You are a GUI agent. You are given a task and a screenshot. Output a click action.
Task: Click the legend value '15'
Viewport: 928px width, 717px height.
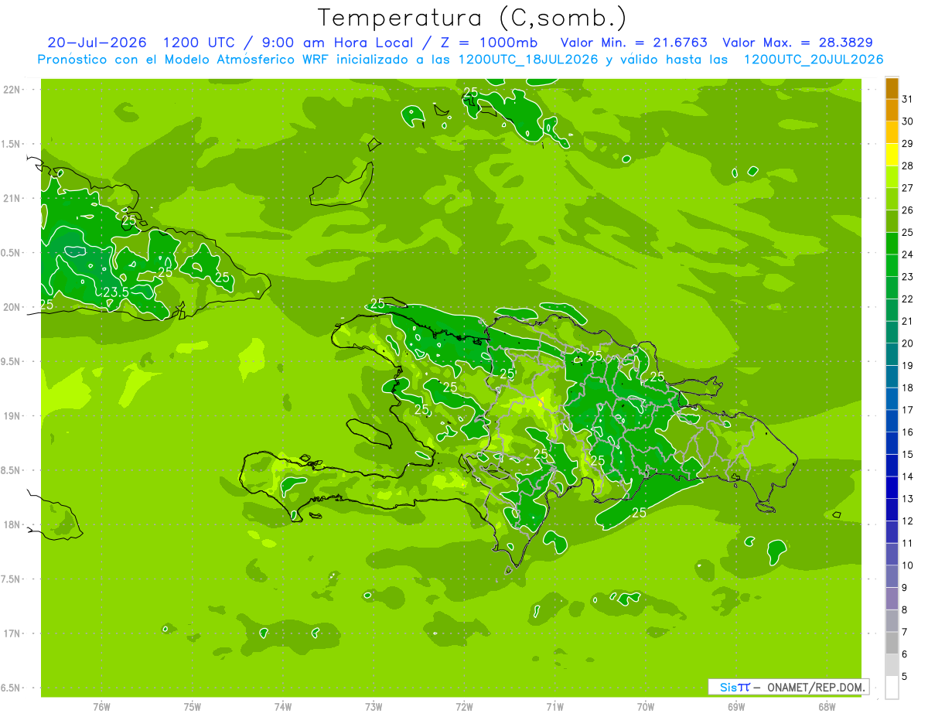pos(908,454)
